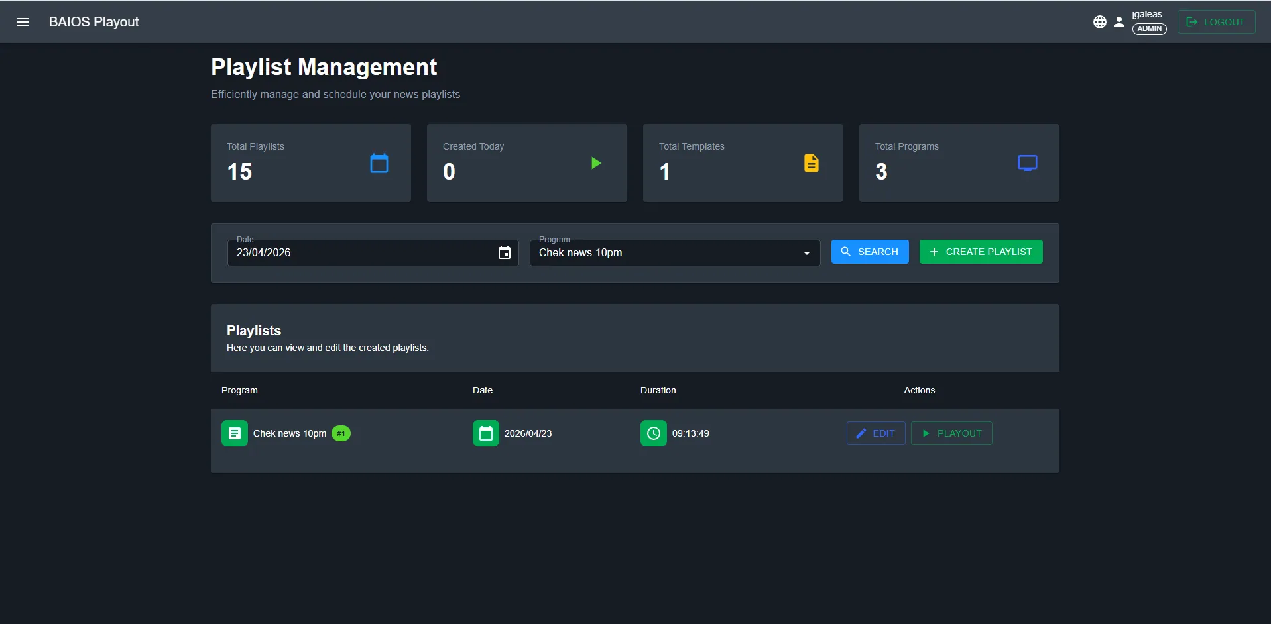Click the #1 badge on Chek news 10pm
The width and height of the screenshot is (1271, 624).
[x=341, y=433]
